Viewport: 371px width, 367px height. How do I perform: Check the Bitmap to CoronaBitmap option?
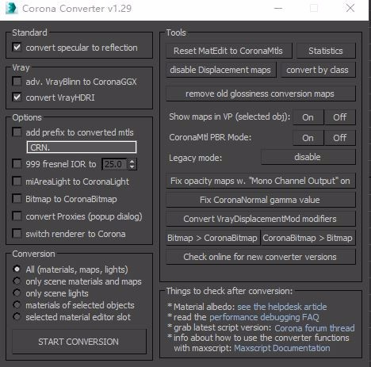click(17, 199)
